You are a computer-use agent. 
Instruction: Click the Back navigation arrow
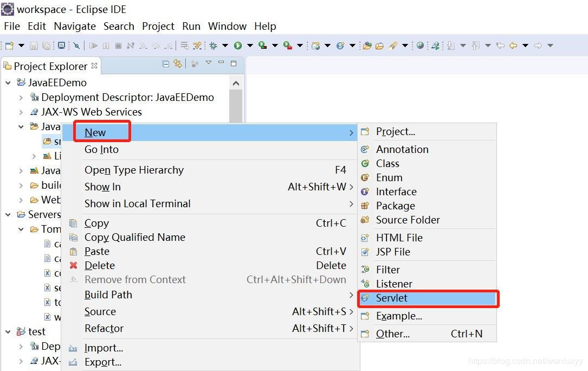[x=513, y=46]
